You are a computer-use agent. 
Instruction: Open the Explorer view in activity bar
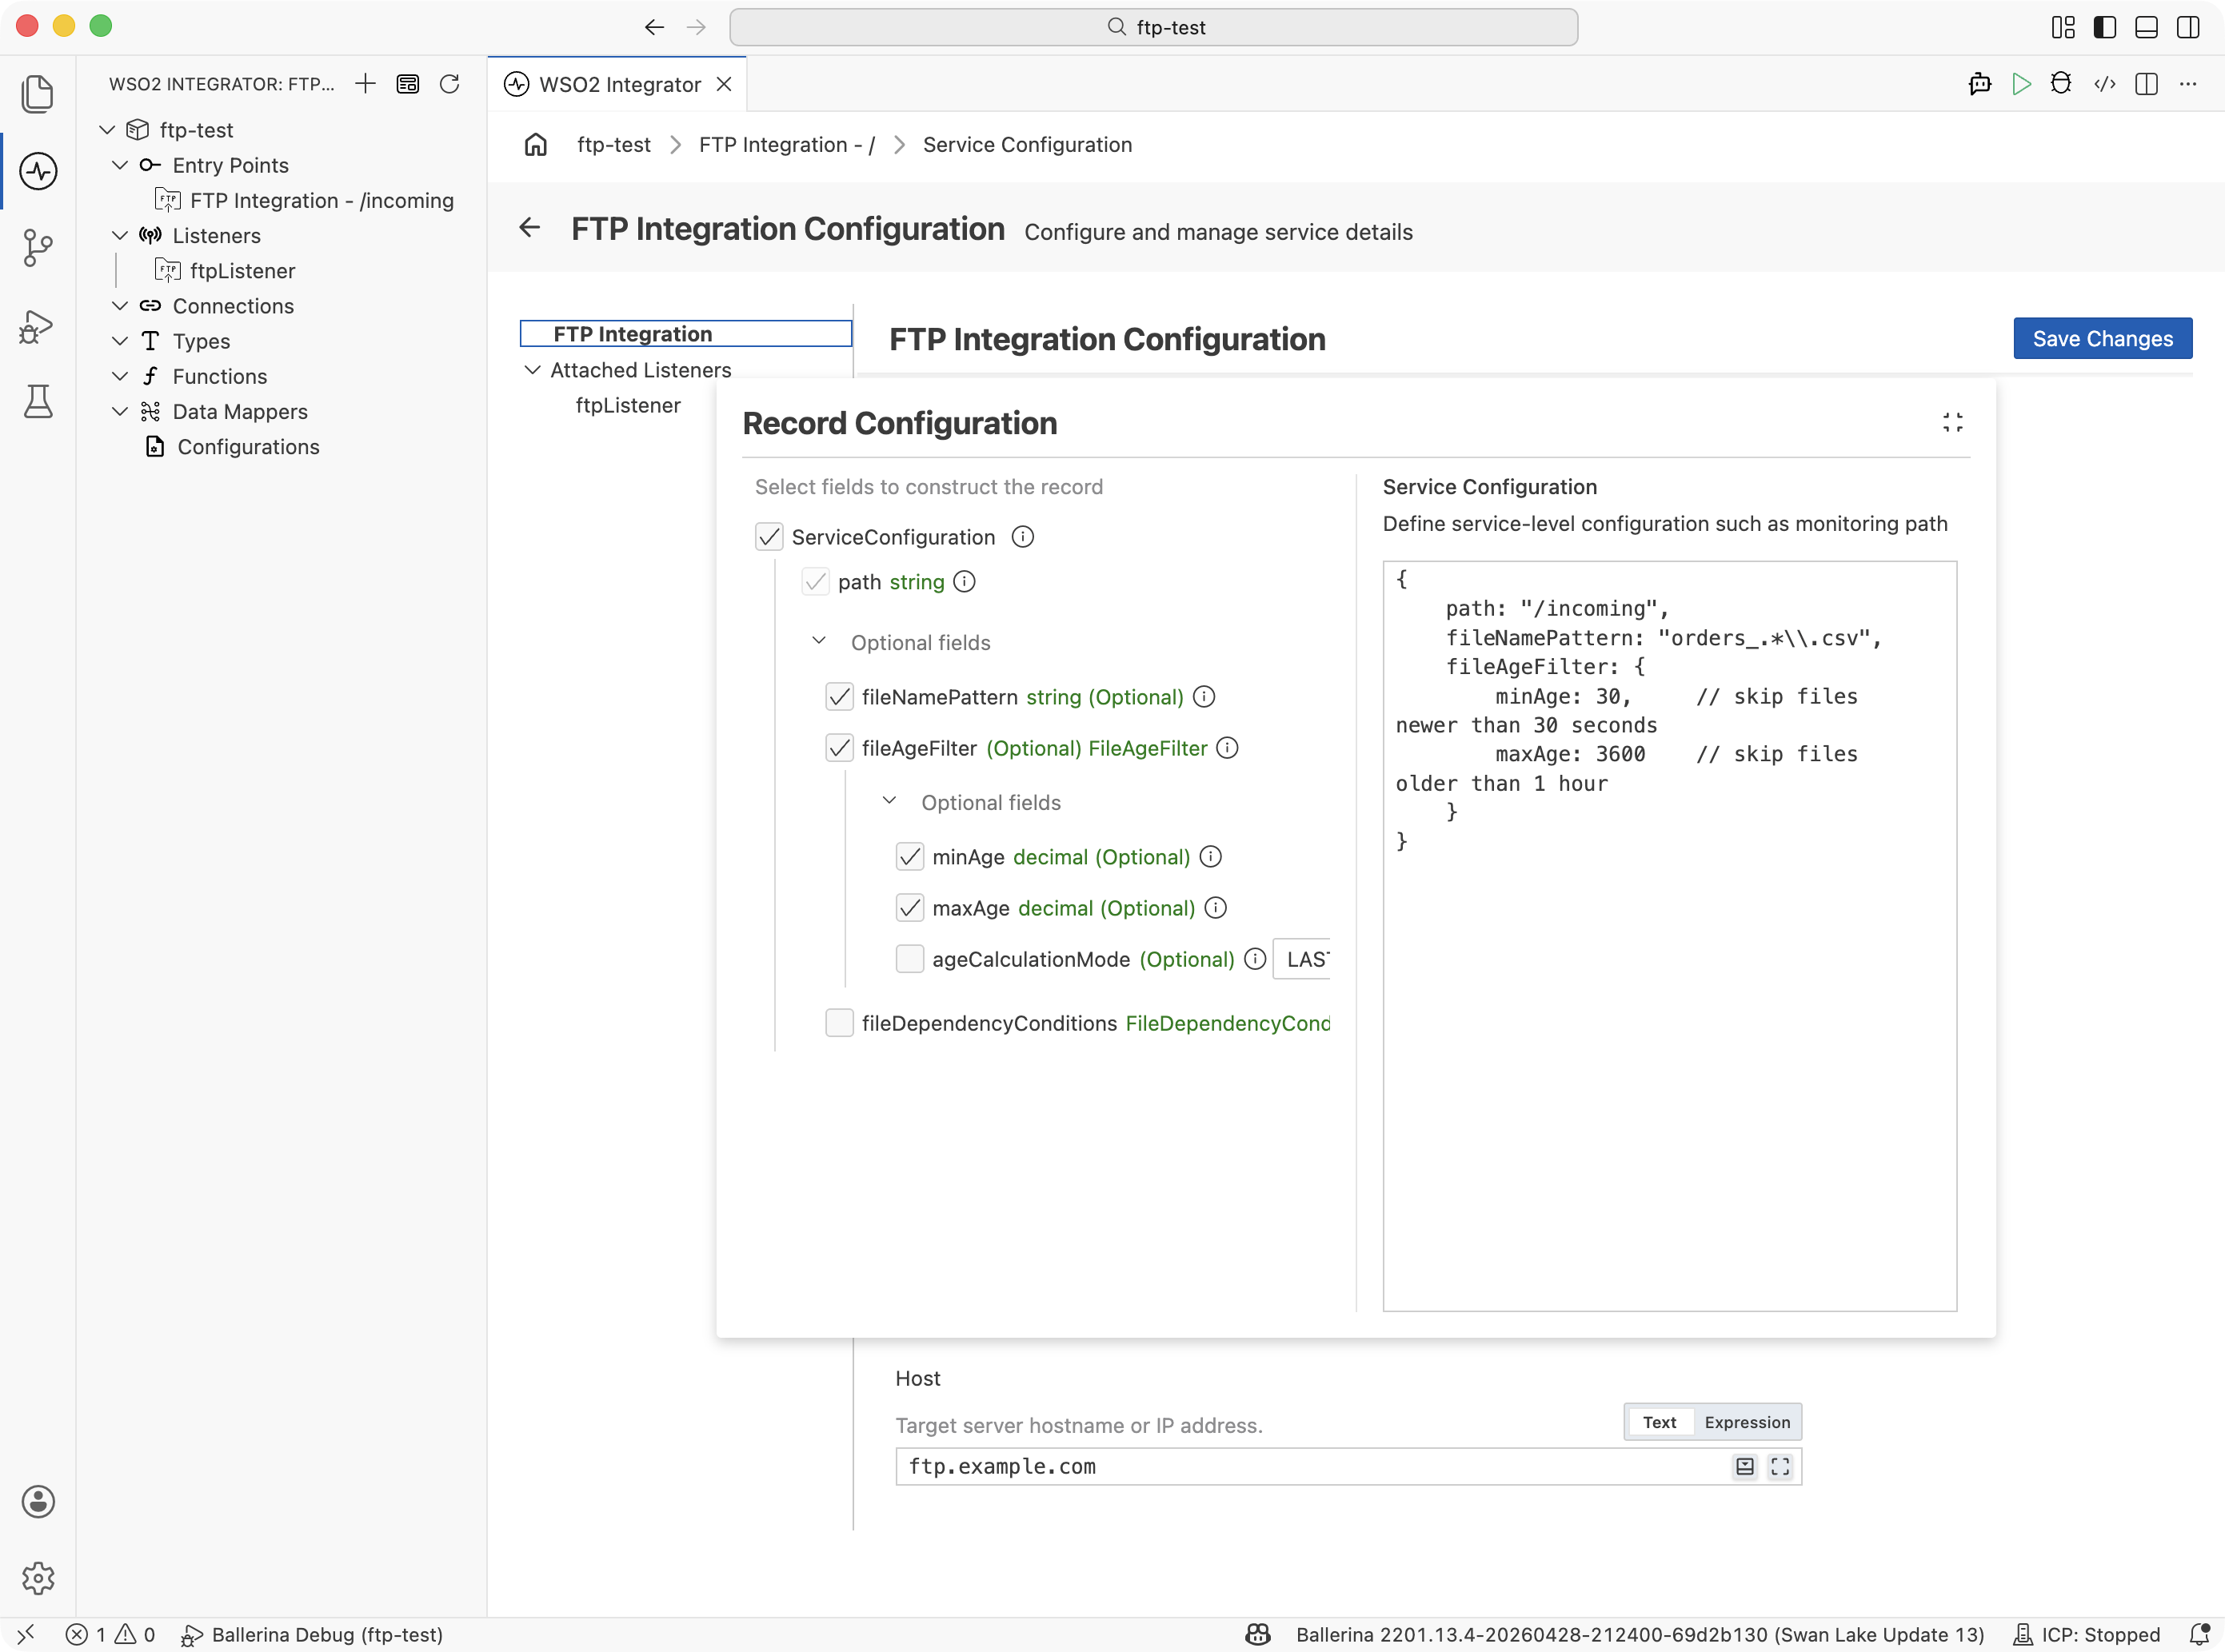[x=38, y=94]
